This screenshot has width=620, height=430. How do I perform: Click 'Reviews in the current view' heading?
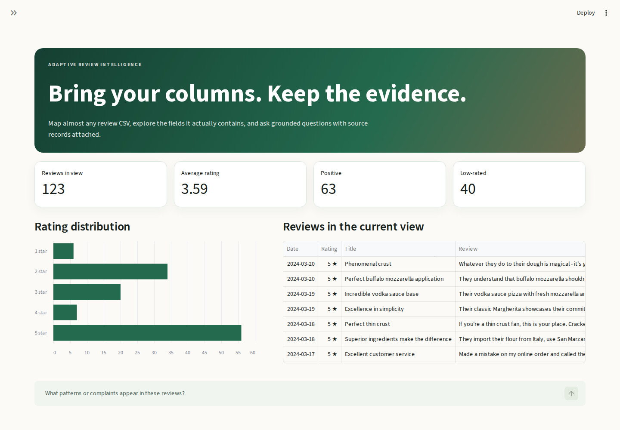353,227
